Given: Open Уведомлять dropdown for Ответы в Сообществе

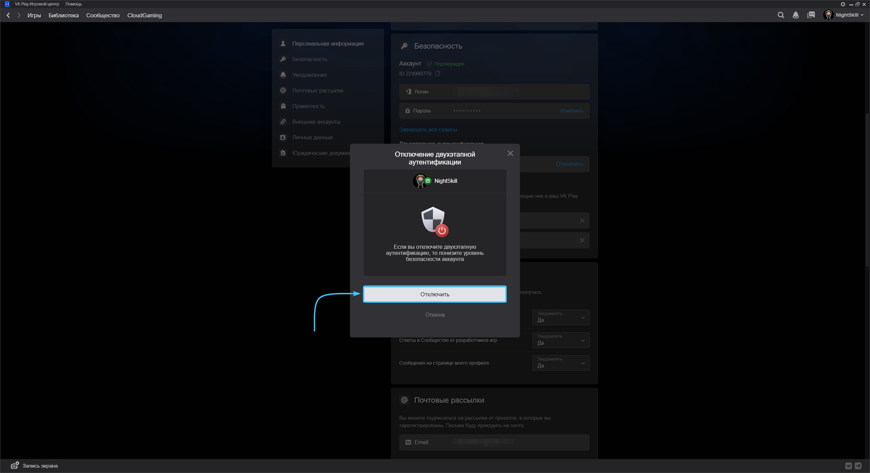Looking at the screenshot, I should click(561, 340).
